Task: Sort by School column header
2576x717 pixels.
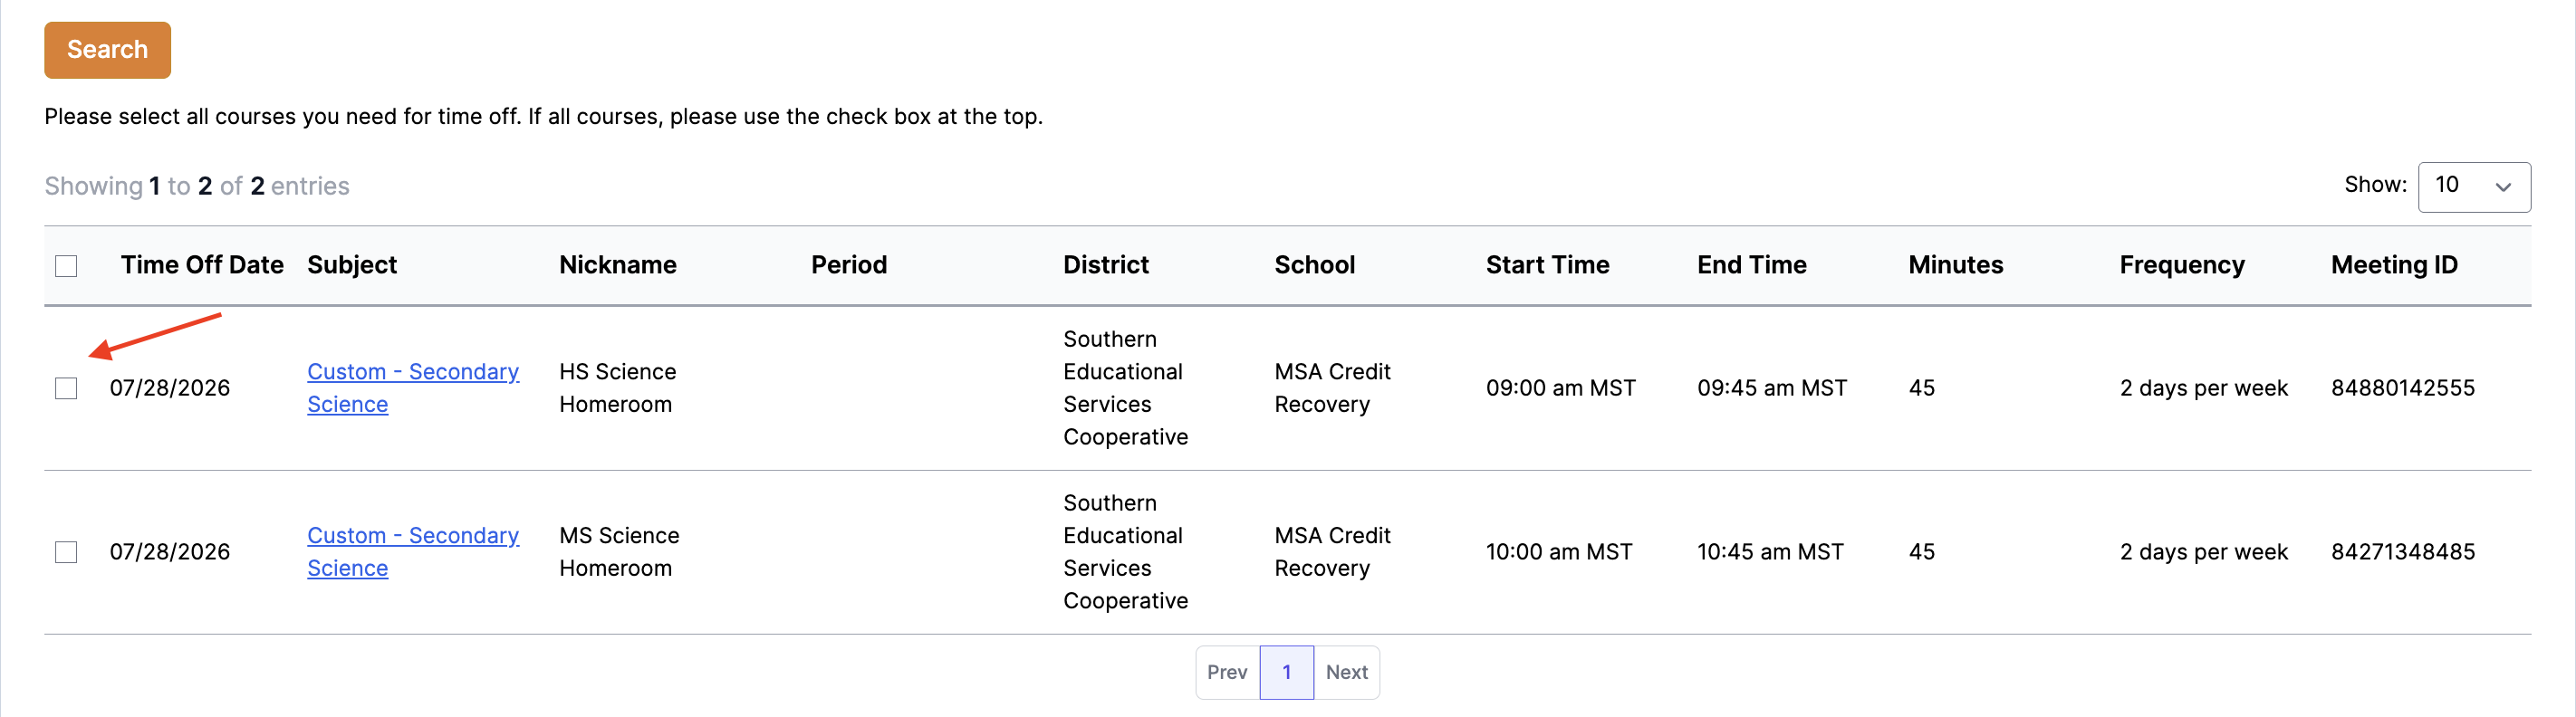Action: coord(1314,265)
